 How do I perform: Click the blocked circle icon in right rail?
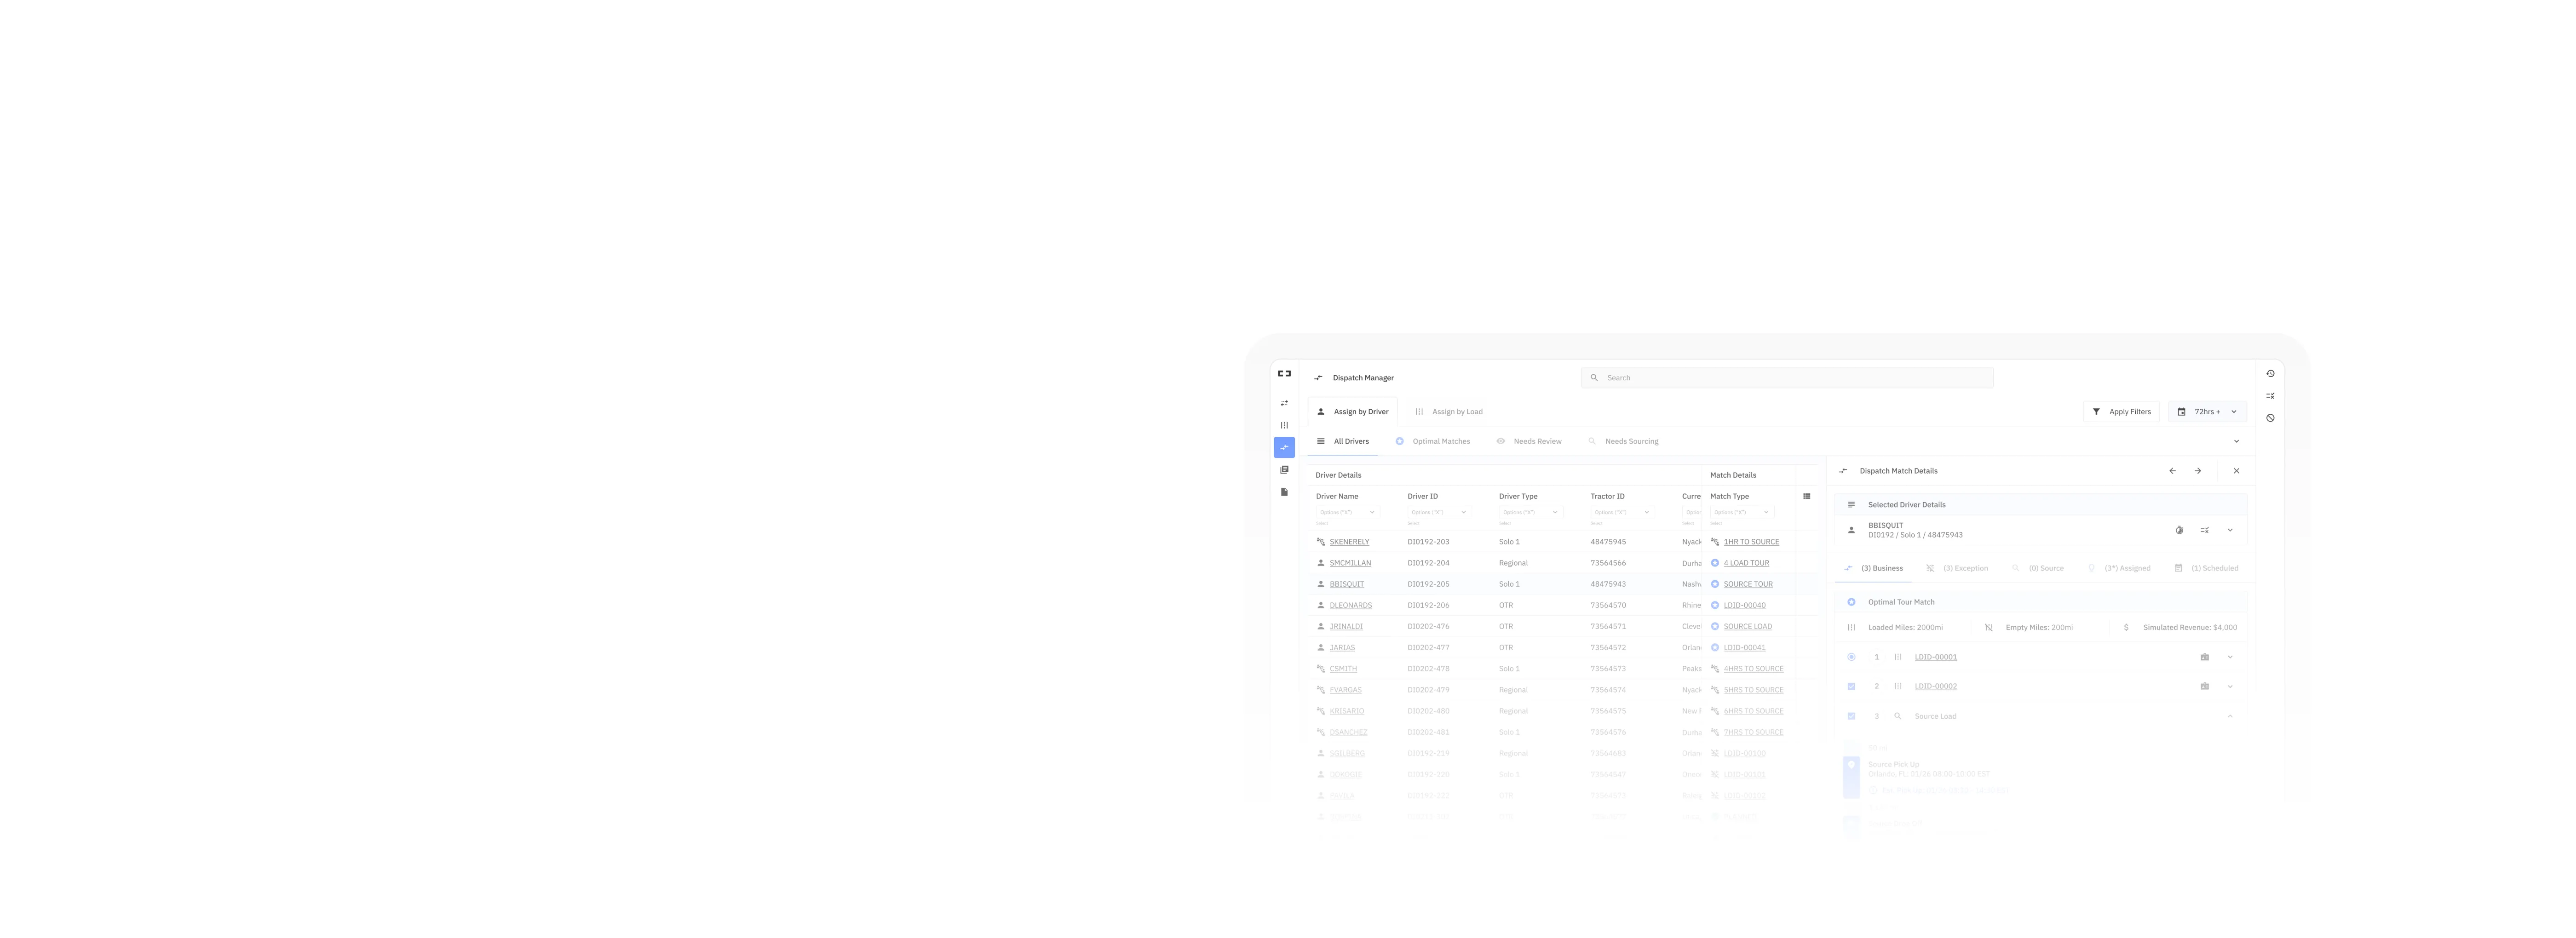click(x=2270, y=418)
